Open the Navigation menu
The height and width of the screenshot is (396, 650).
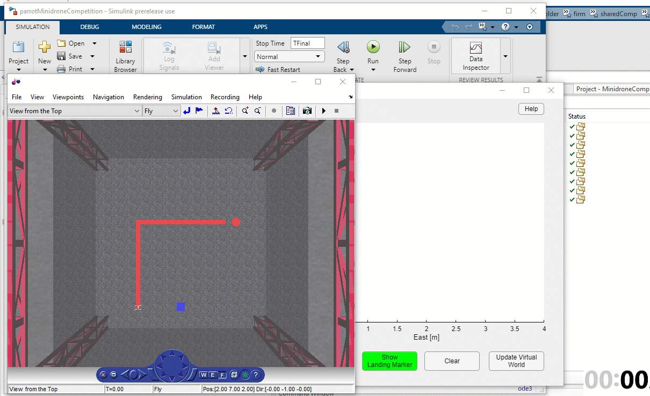pos(109,97)
